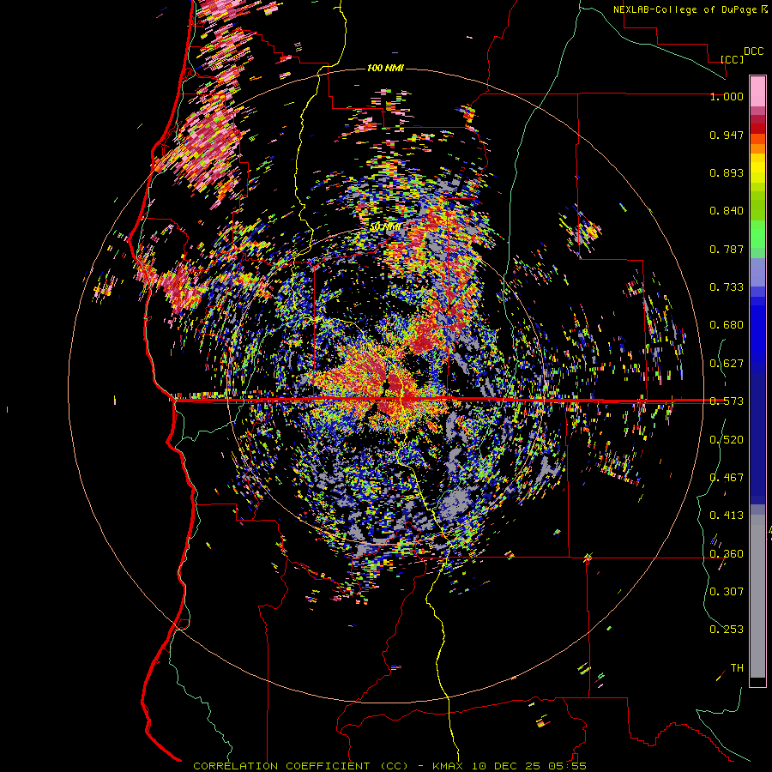The height and width of the screenshot is (772, 772).
Task: Click the DCC label above the color bar
Action: (x=753, y=51)
